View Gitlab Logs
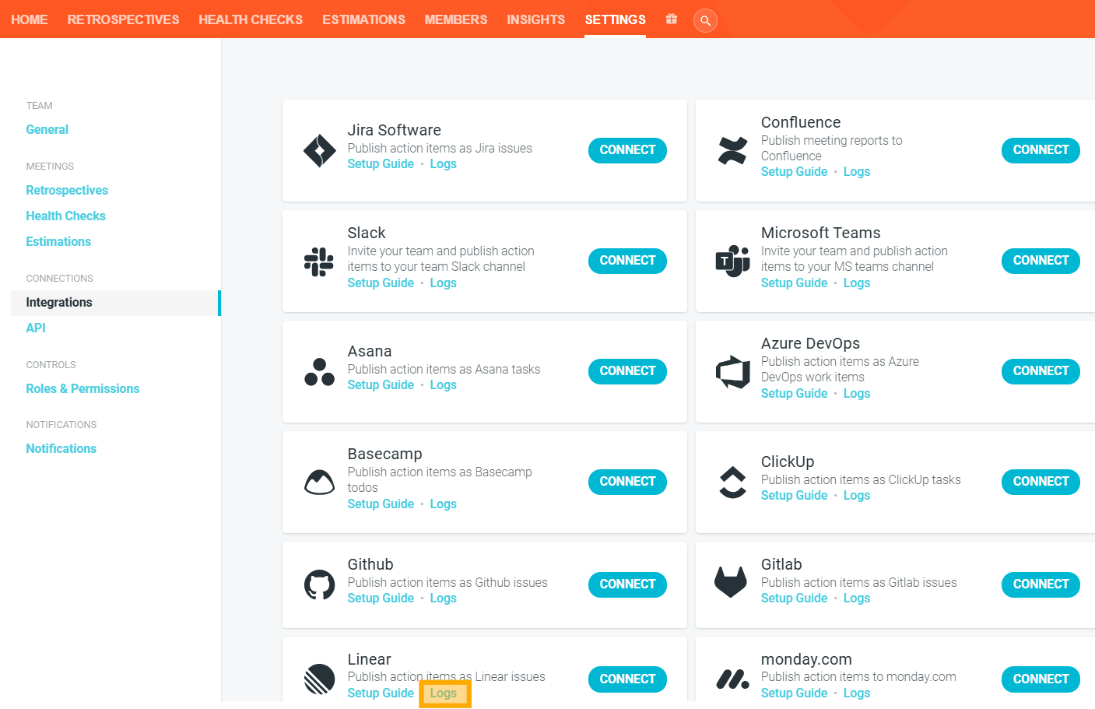This screenshot has height=709, width=1095. click(856, 598)
